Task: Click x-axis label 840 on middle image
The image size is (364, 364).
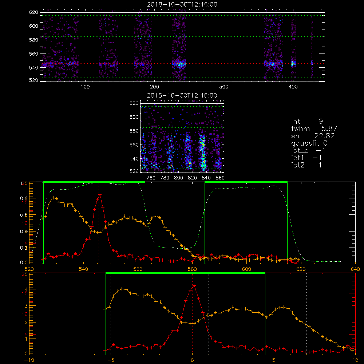Action: coord(206,178)
